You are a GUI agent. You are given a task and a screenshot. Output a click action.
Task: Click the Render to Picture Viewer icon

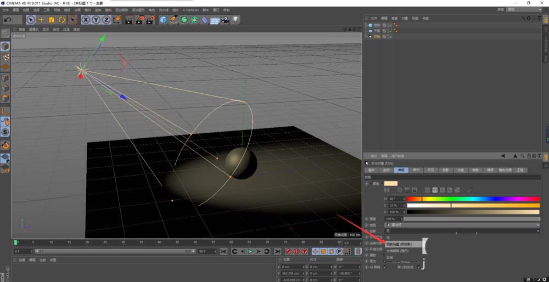[139, 20]
